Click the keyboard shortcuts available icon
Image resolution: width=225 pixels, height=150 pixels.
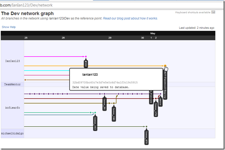213,12
